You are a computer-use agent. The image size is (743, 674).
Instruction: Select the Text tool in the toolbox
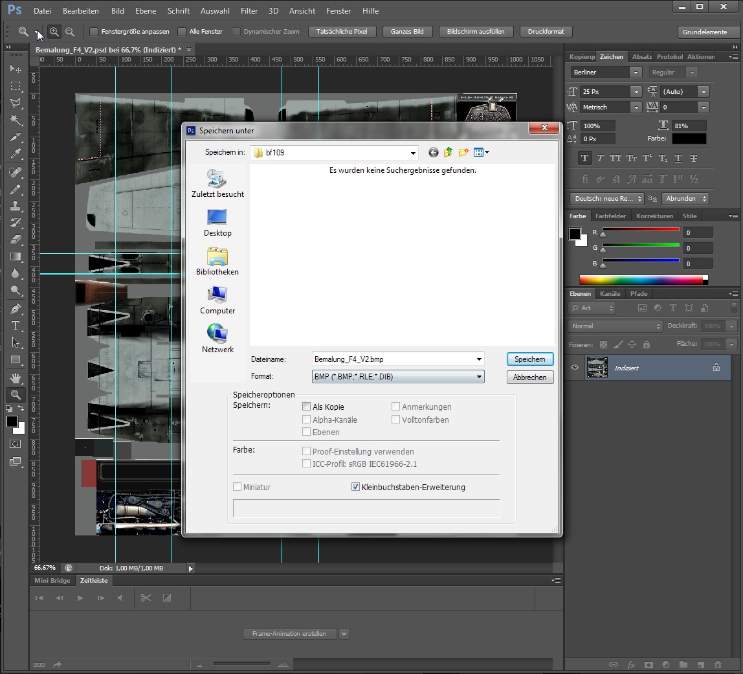(16, 326)
